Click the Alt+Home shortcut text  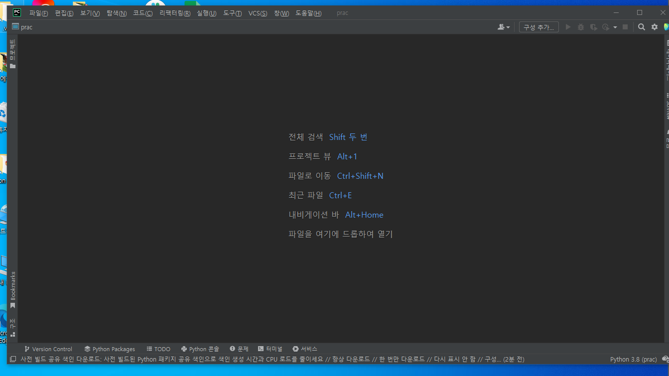(x=364, y=215)
